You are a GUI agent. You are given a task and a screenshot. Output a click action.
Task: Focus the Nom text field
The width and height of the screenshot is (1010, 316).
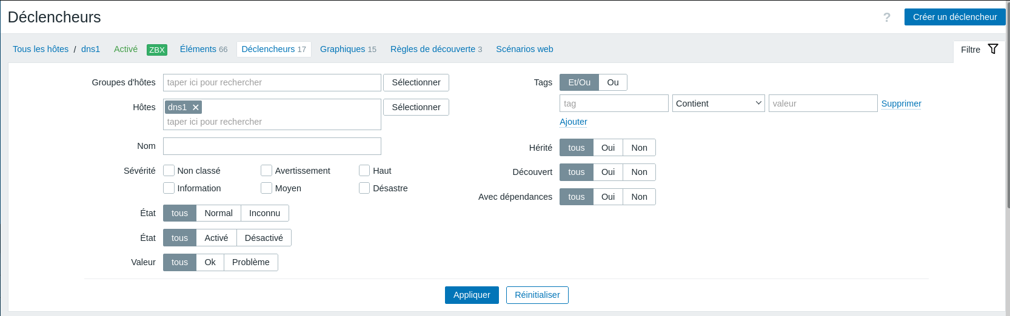click(272, 146)
